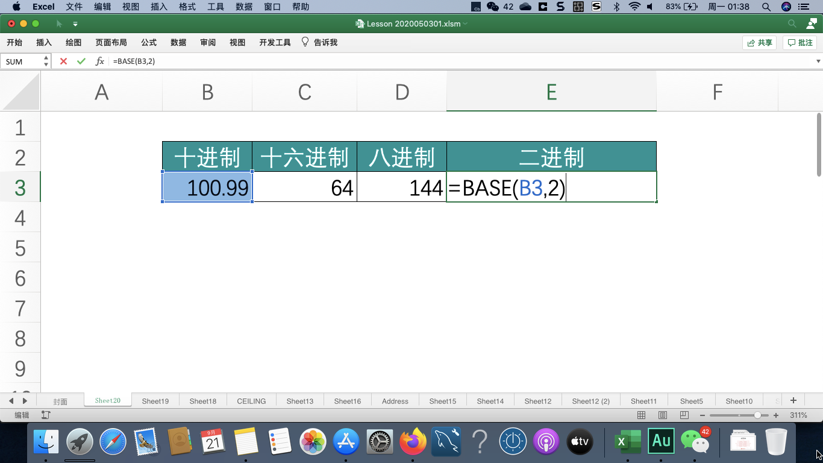The image size is (823, 463).
Task: Click the Select All corner triangle
Action: [x=20, y=92]
